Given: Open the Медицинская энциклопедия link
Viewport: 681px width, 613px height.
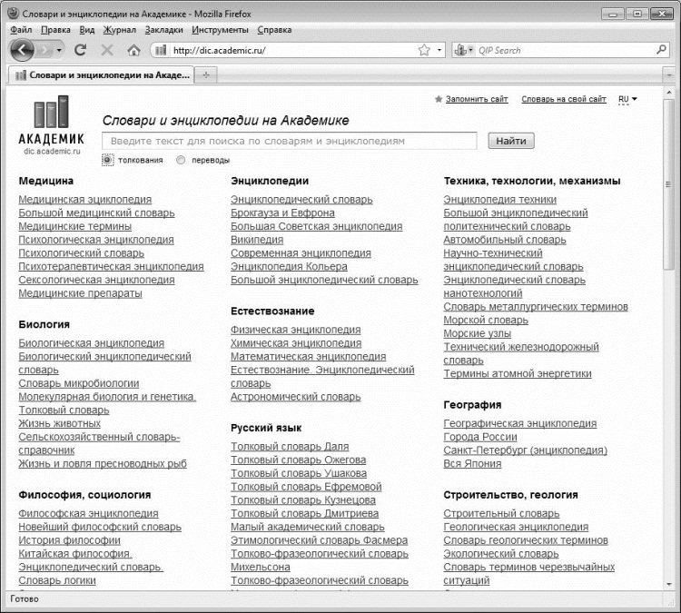Looking at the screenshot, I should coord(85,200).
